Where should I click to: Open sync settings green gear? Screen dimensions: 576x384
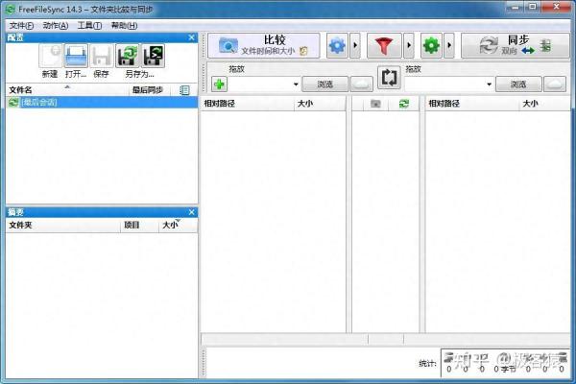point(431,45)
